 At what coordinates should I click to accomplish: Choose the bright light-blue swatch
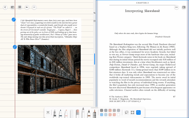(102, 114)
